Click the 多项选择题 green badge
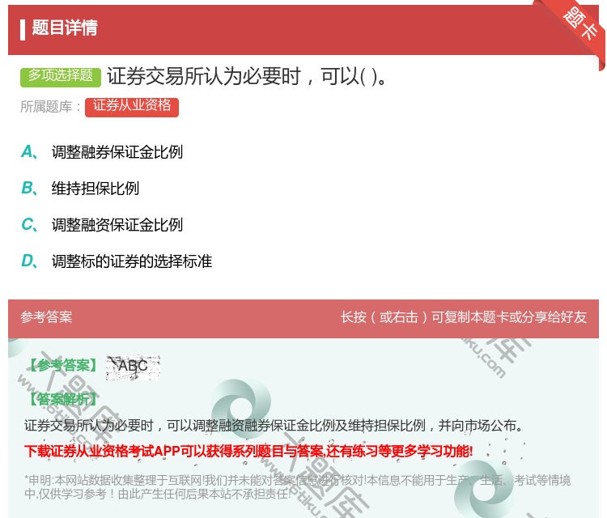The image size is (607, 518). click(61, 76)
